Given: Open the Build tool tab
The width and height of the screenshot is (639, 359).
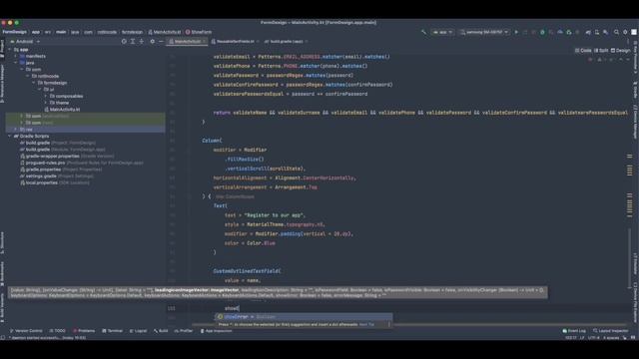Looking at the screenshot, I should pyautogui.click(x=161, y=331).
